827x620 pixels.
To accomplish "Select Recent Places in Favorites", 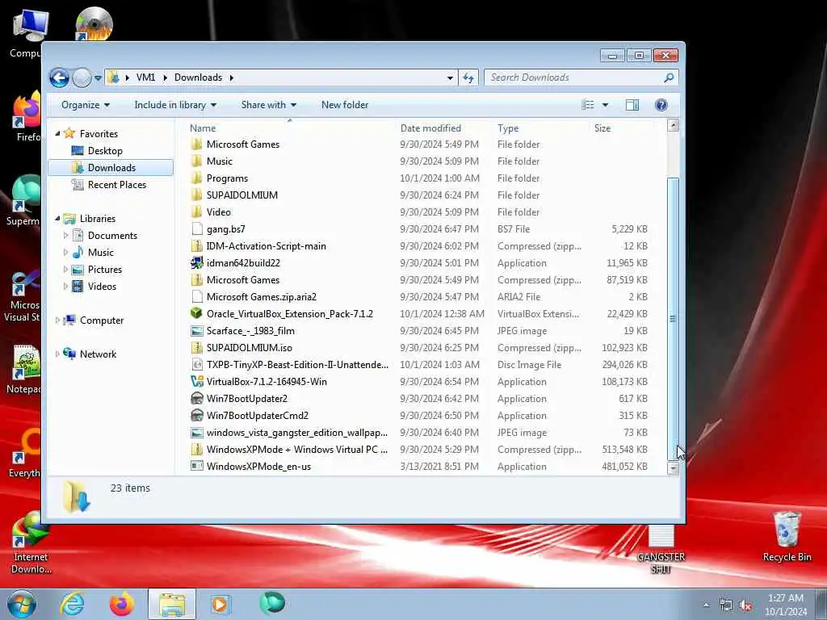I will click(x=117, y=185).
